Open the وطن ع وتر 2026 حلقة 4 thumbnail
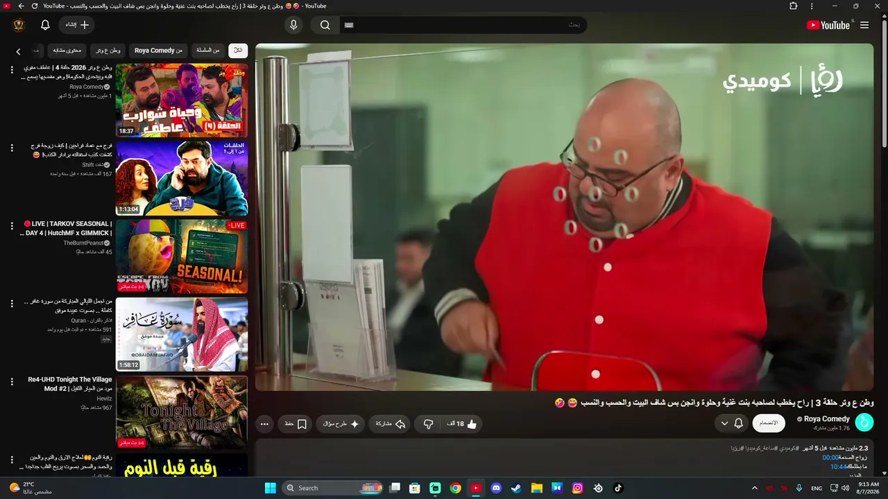 182,100
